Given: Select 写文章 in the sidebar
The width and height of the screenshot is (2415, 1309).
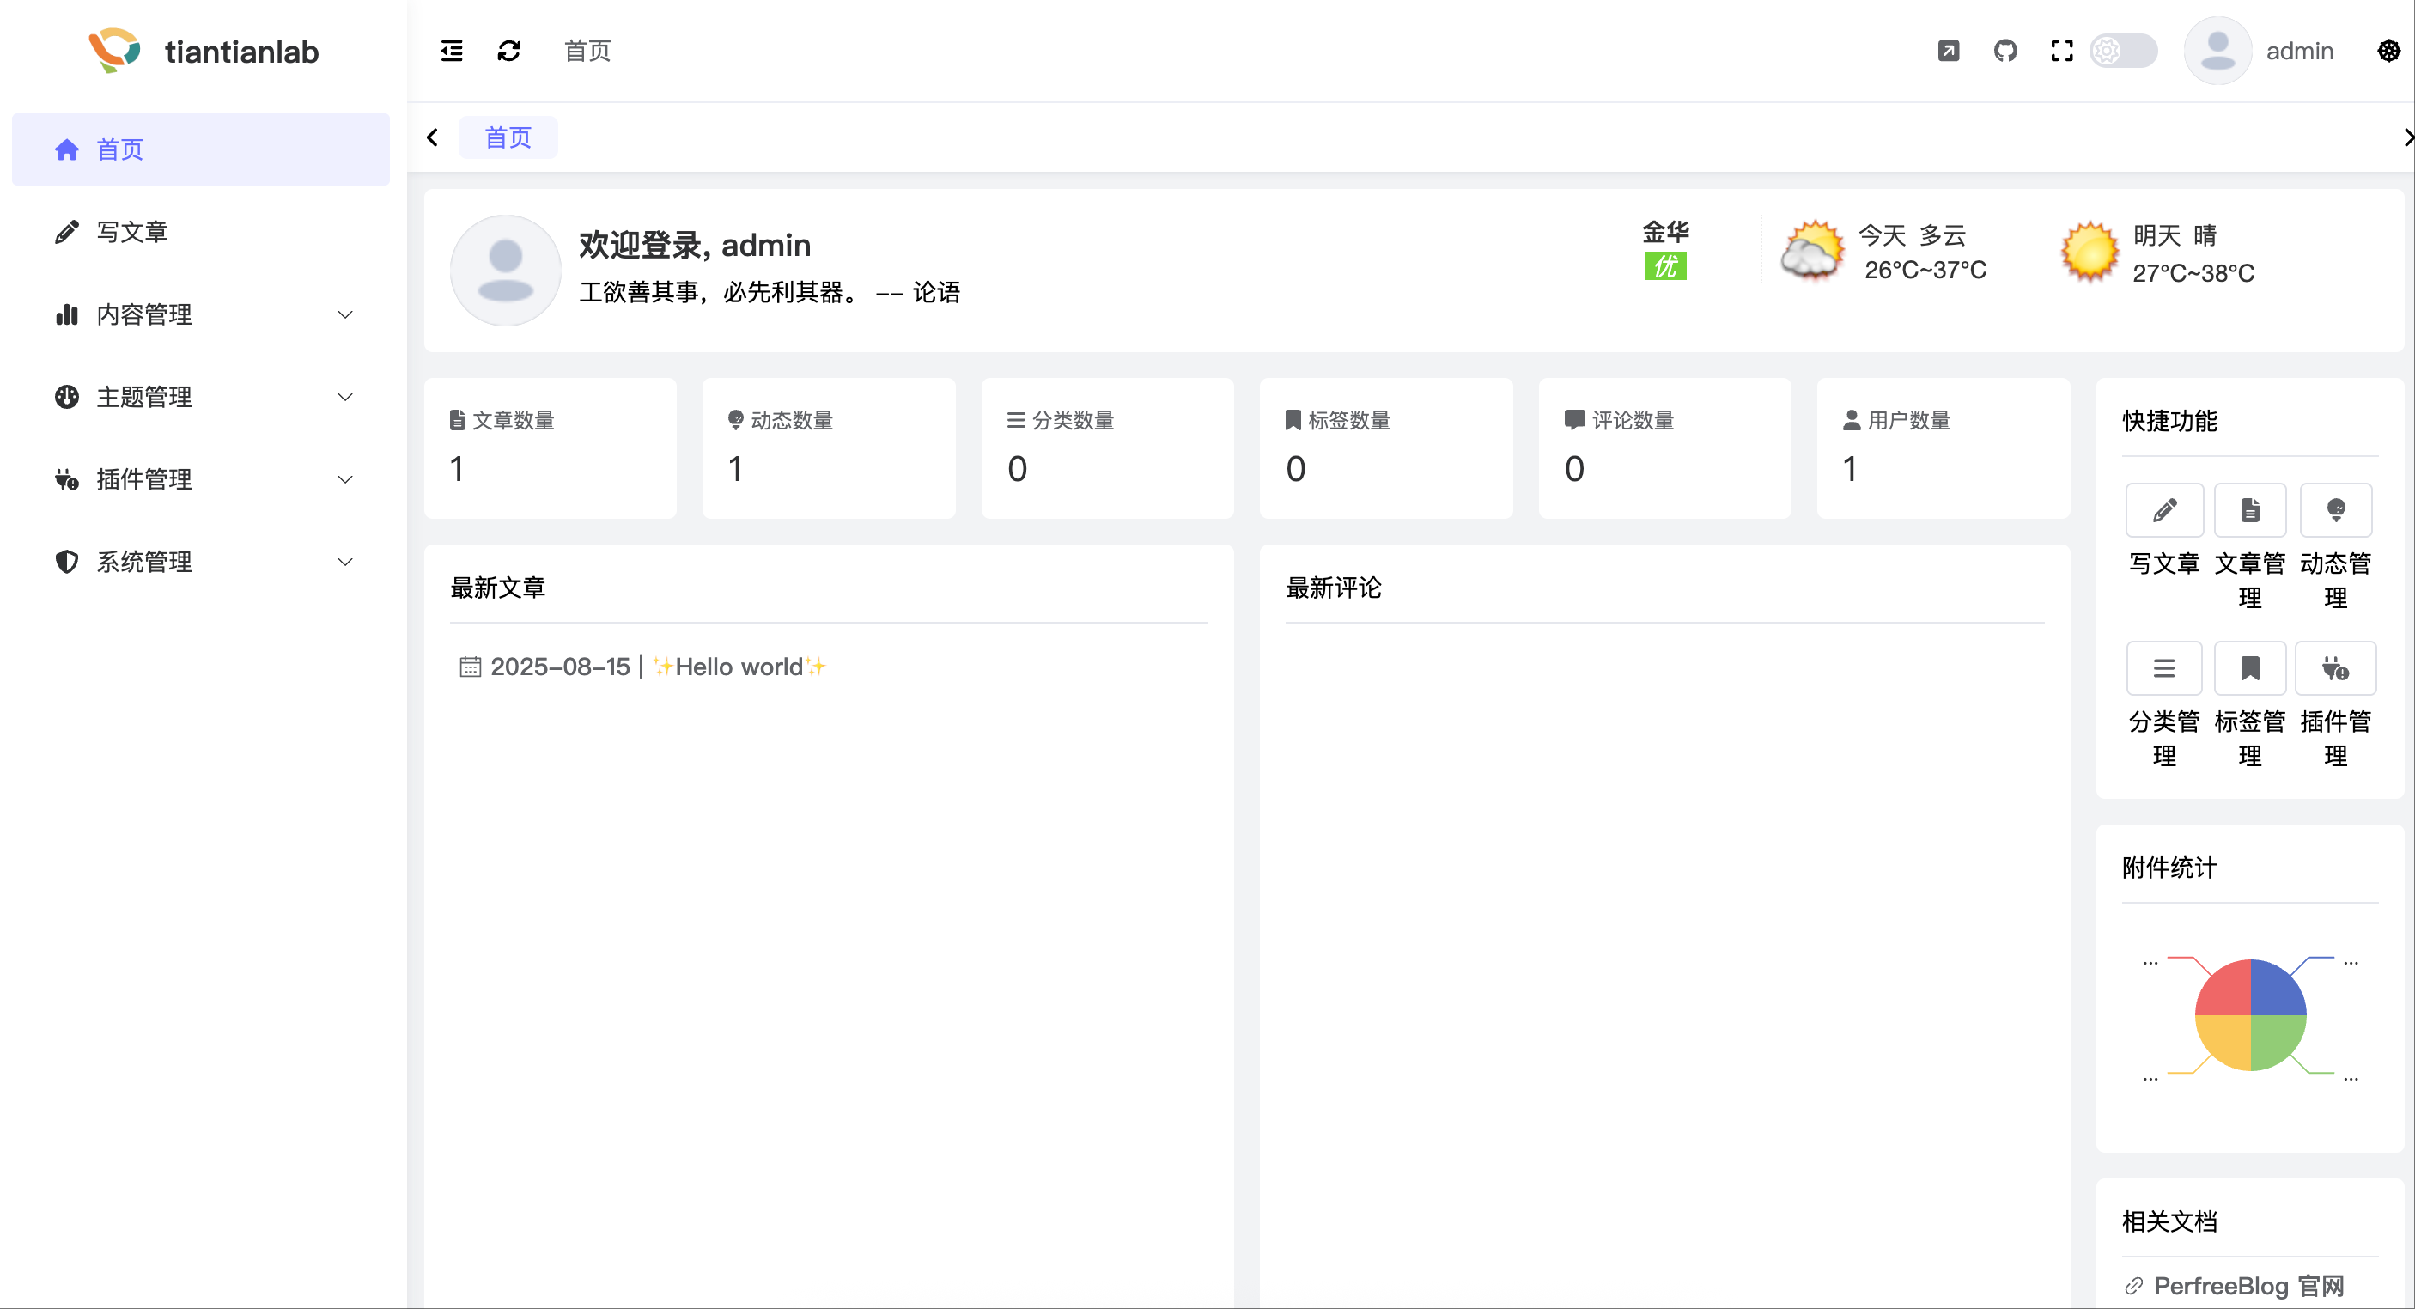Looking at the screenshot, I should pyautogui.click(x=202, y=232).
